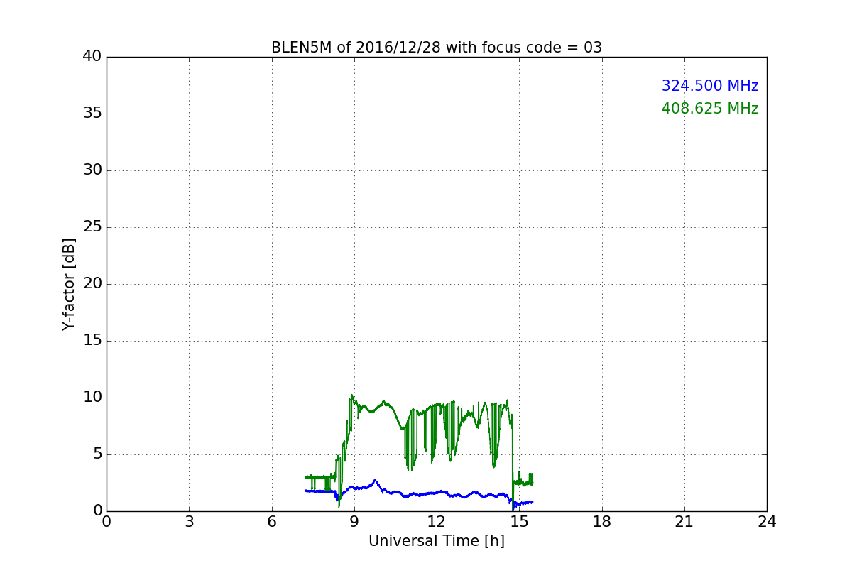The image size is (852, 568).
Task: Click x-axis tick label '15'
Action: click(519, 521)
